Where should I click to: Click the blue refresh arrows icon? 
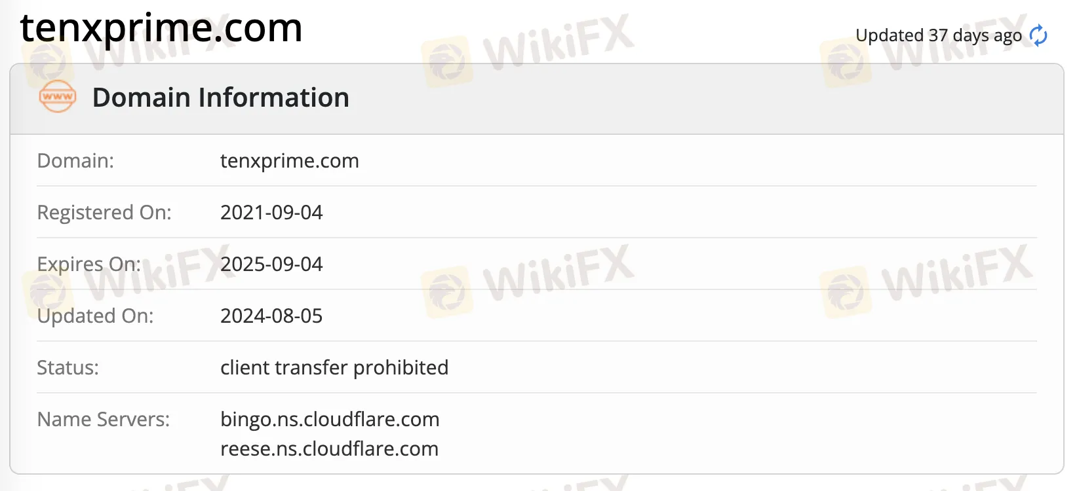tap(1038, 35)
